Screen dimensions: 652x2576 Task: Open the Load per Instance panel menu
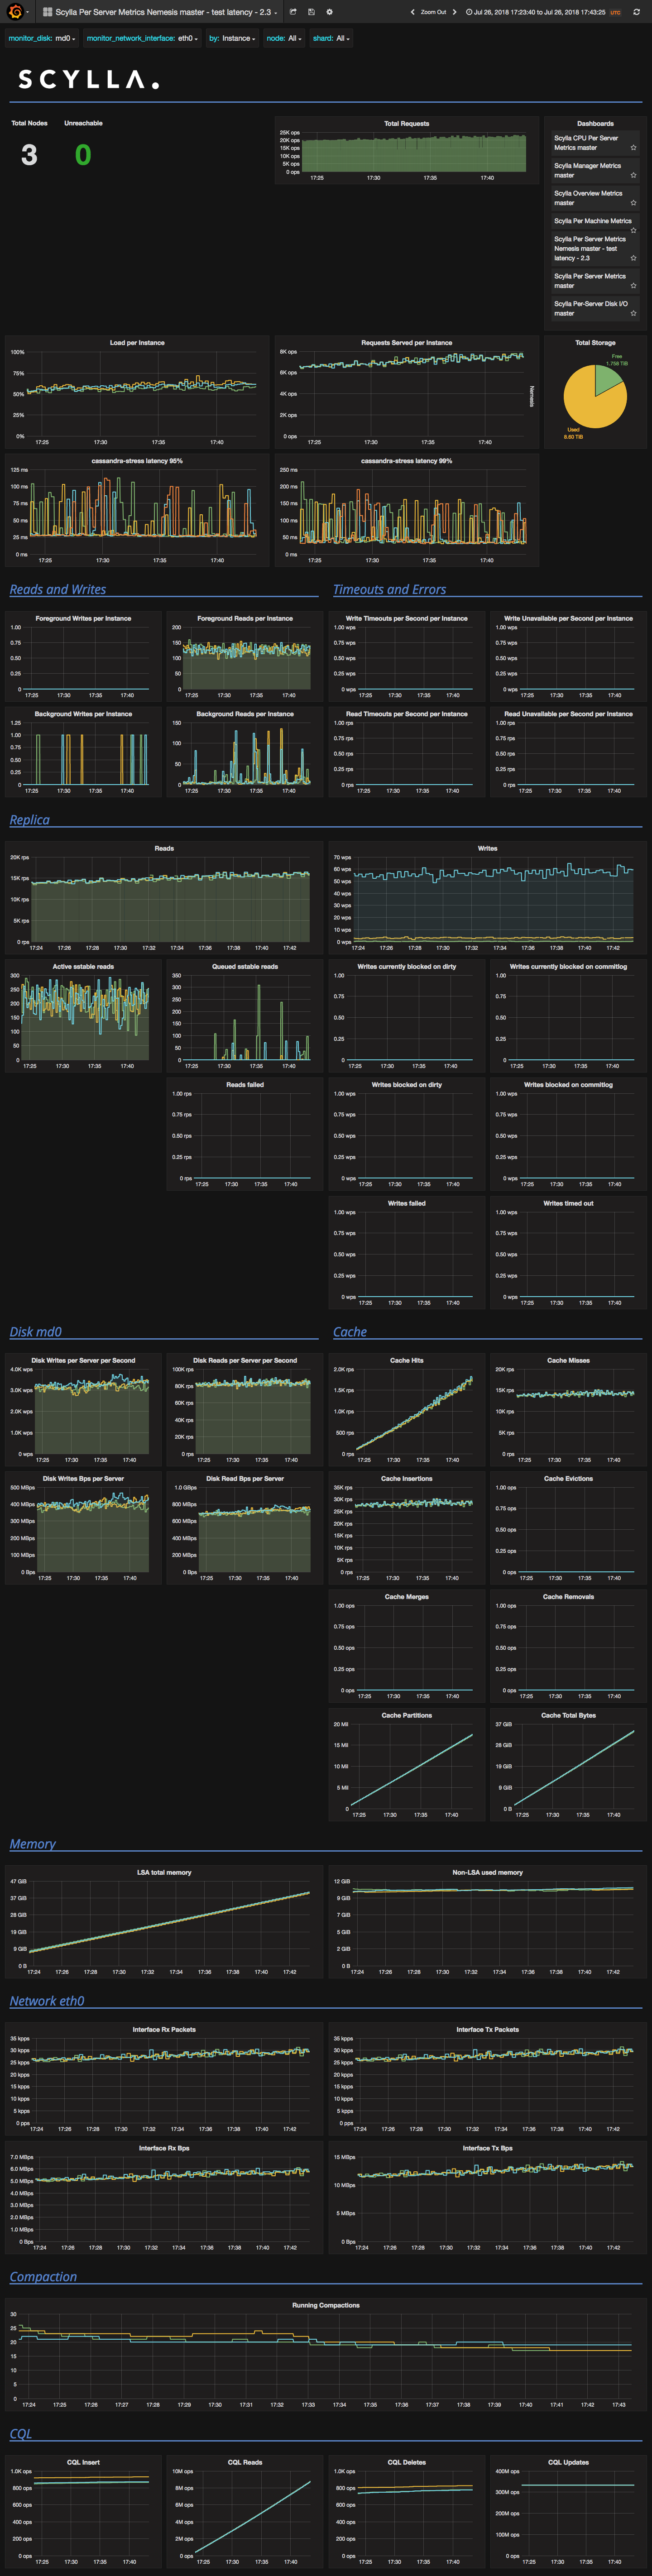pos(137,343)
